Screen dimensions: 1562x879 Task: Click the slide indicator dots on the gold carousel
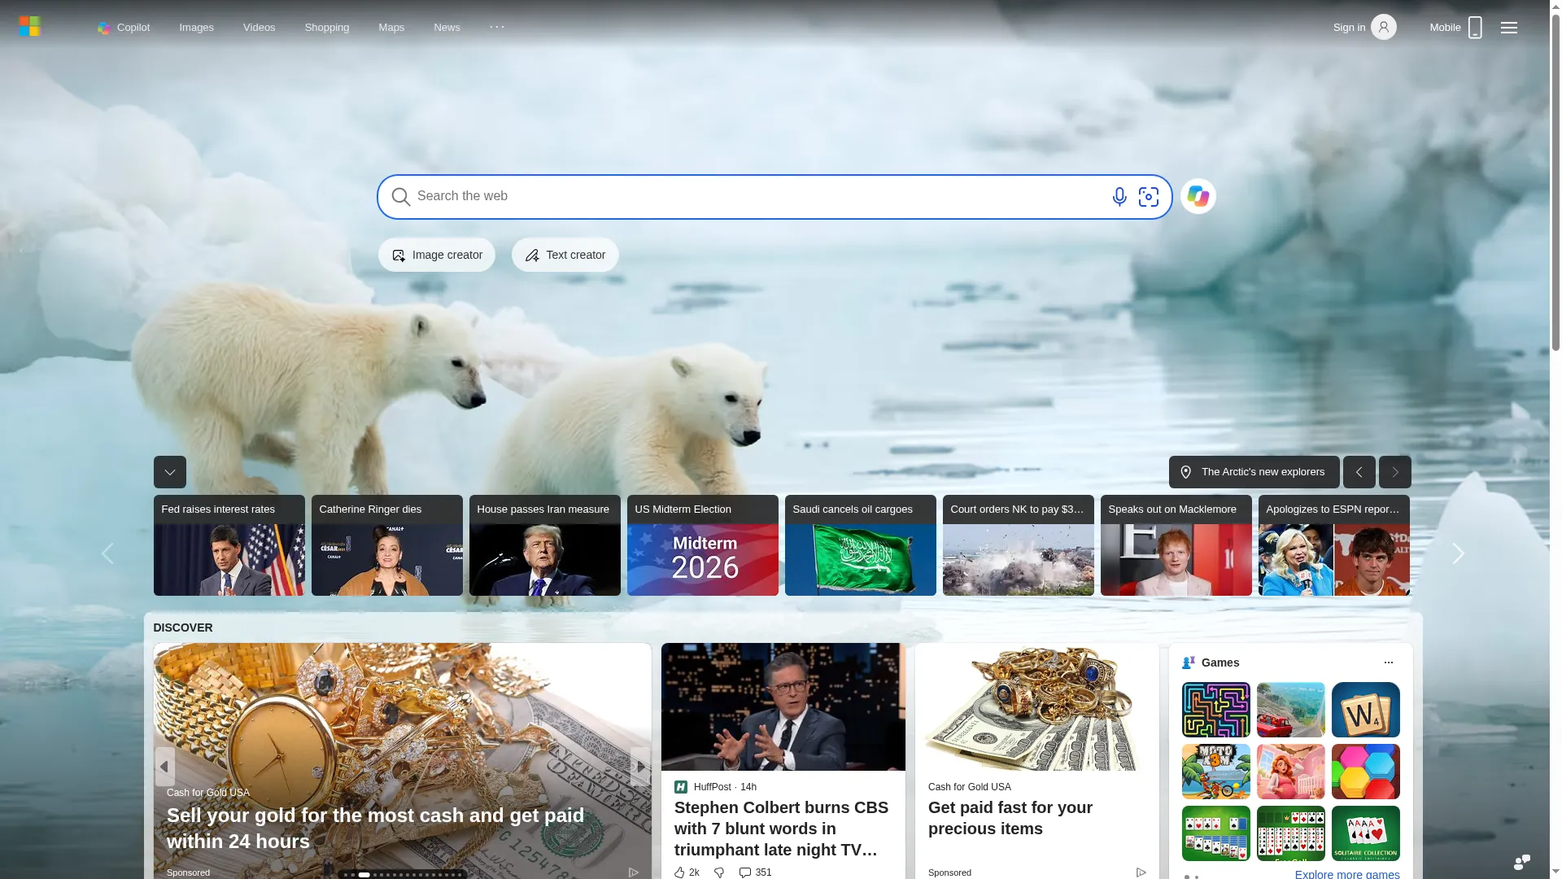[402, 875]
